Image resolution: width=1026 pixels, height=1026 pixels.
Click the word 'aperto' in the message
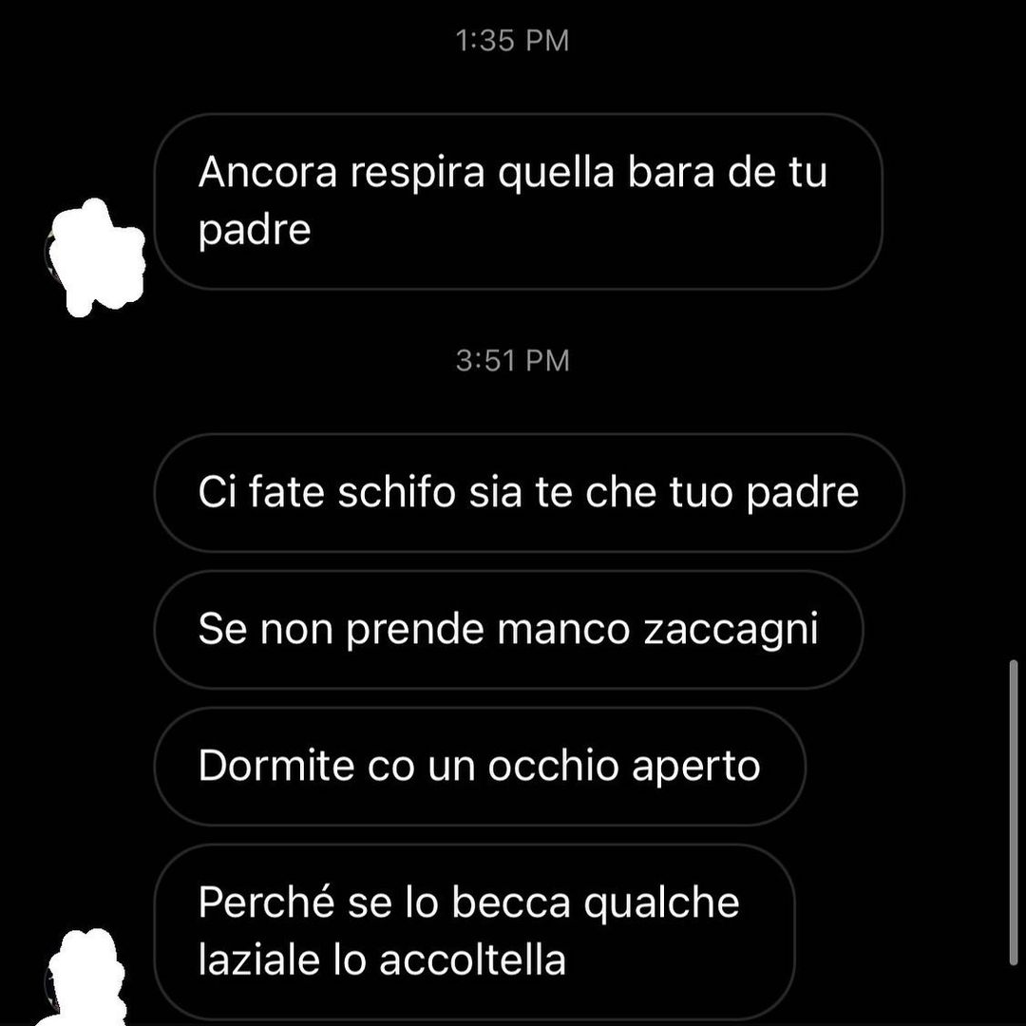point(695,768)
